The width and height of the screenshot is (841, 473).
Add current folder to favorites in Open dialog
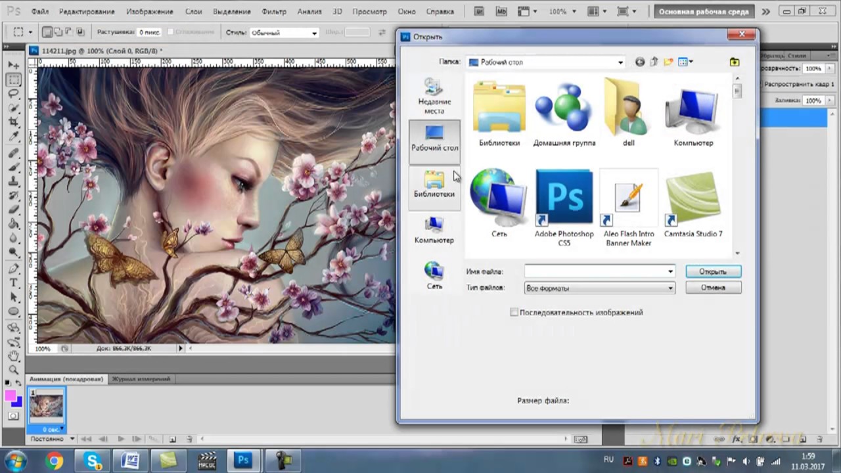[734, 62]
